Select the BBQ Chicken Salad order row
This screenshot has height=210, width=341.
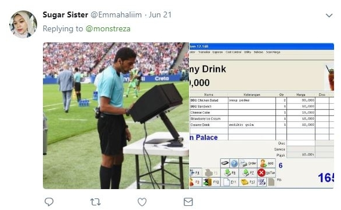[x=262, y=100]
